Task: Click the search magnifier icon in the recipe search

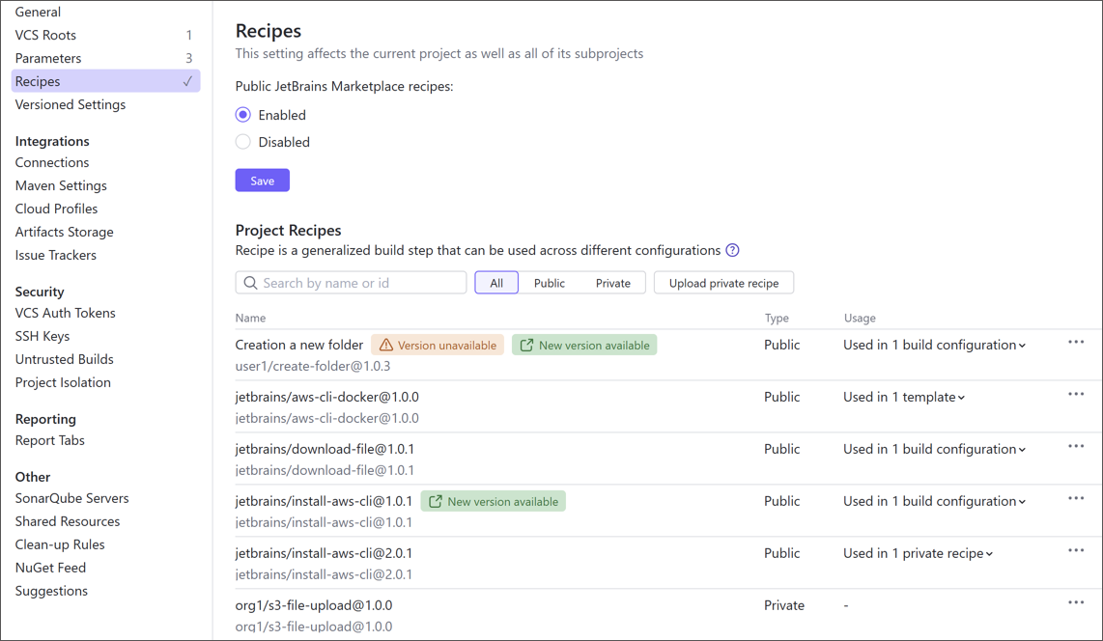Action: (x=250, y=282)
